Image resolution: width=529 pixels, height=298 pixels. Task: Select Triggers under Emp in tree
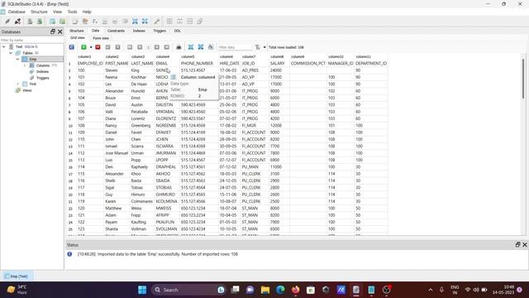tap(42, 78)
